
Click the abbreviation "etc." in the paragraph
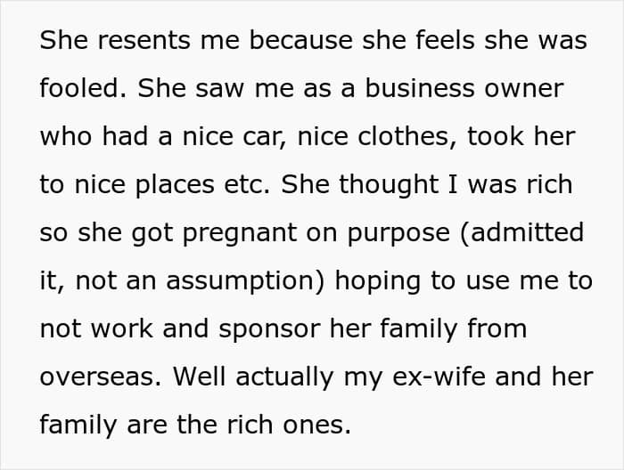click(247, 185)
